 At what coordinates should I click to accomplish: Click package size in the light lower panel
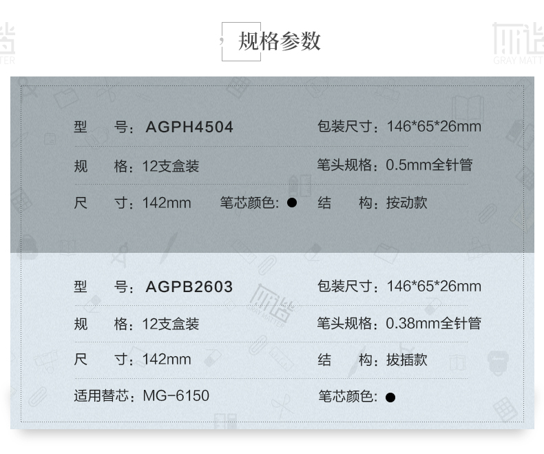[x=434, y=287]
